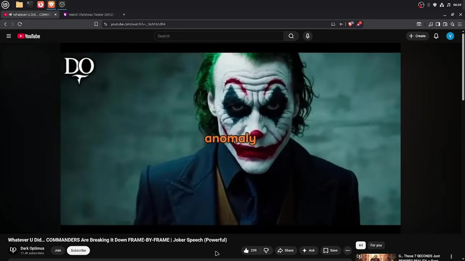The width and height of the screenshot is (465, 261).
Task: Open the cast/media device icon in address bar
Action: (333, 24)
